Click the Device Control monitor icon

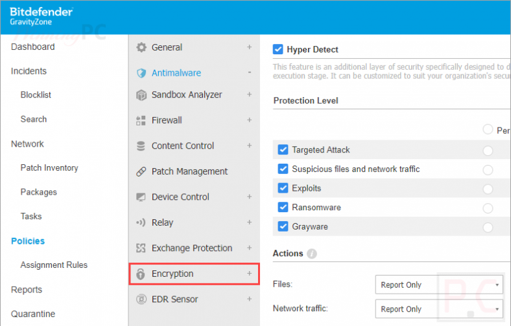tap(141, 197)
